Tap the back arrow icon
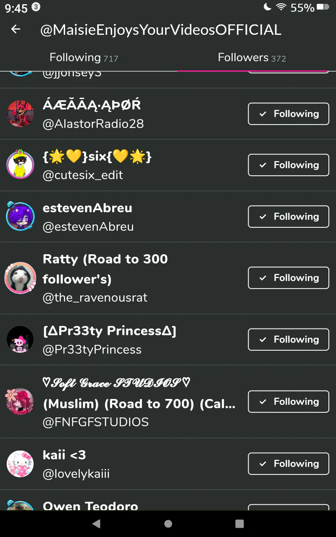This screenshot has height=537, width=336. pyautogui.click(x=16, y=29)
